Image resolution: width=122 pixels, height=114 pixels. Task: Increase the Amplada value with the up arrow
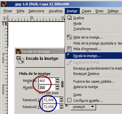[57, 80]
